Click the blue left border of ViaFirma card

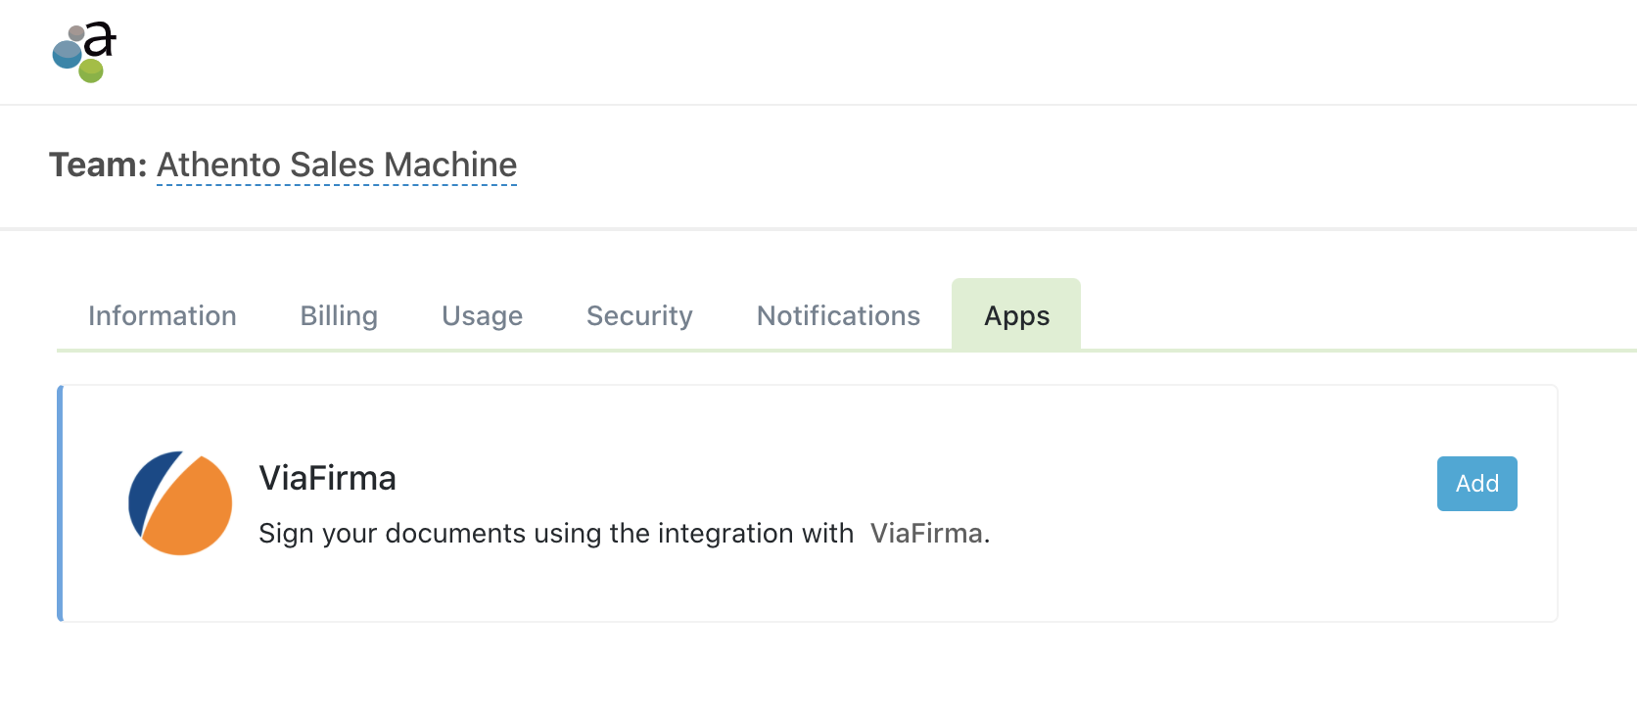pyautogui.click(x=61, y=503)
